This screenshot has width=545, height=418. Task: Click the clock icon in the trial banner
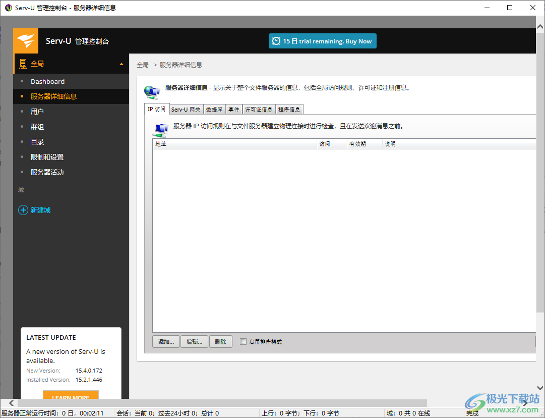(276, 41)
